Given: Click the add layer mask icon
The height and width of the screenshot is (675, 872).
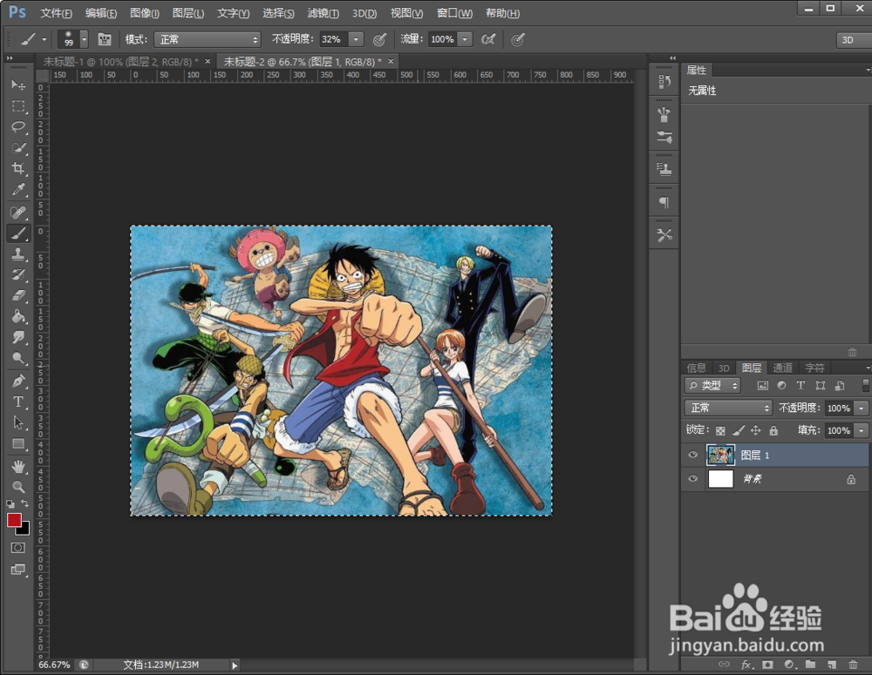Looking at the screenshot, I should point(767,665).
